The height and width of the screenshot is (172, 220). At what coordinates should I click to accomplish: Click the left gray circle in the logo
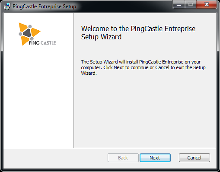(20, 34)
